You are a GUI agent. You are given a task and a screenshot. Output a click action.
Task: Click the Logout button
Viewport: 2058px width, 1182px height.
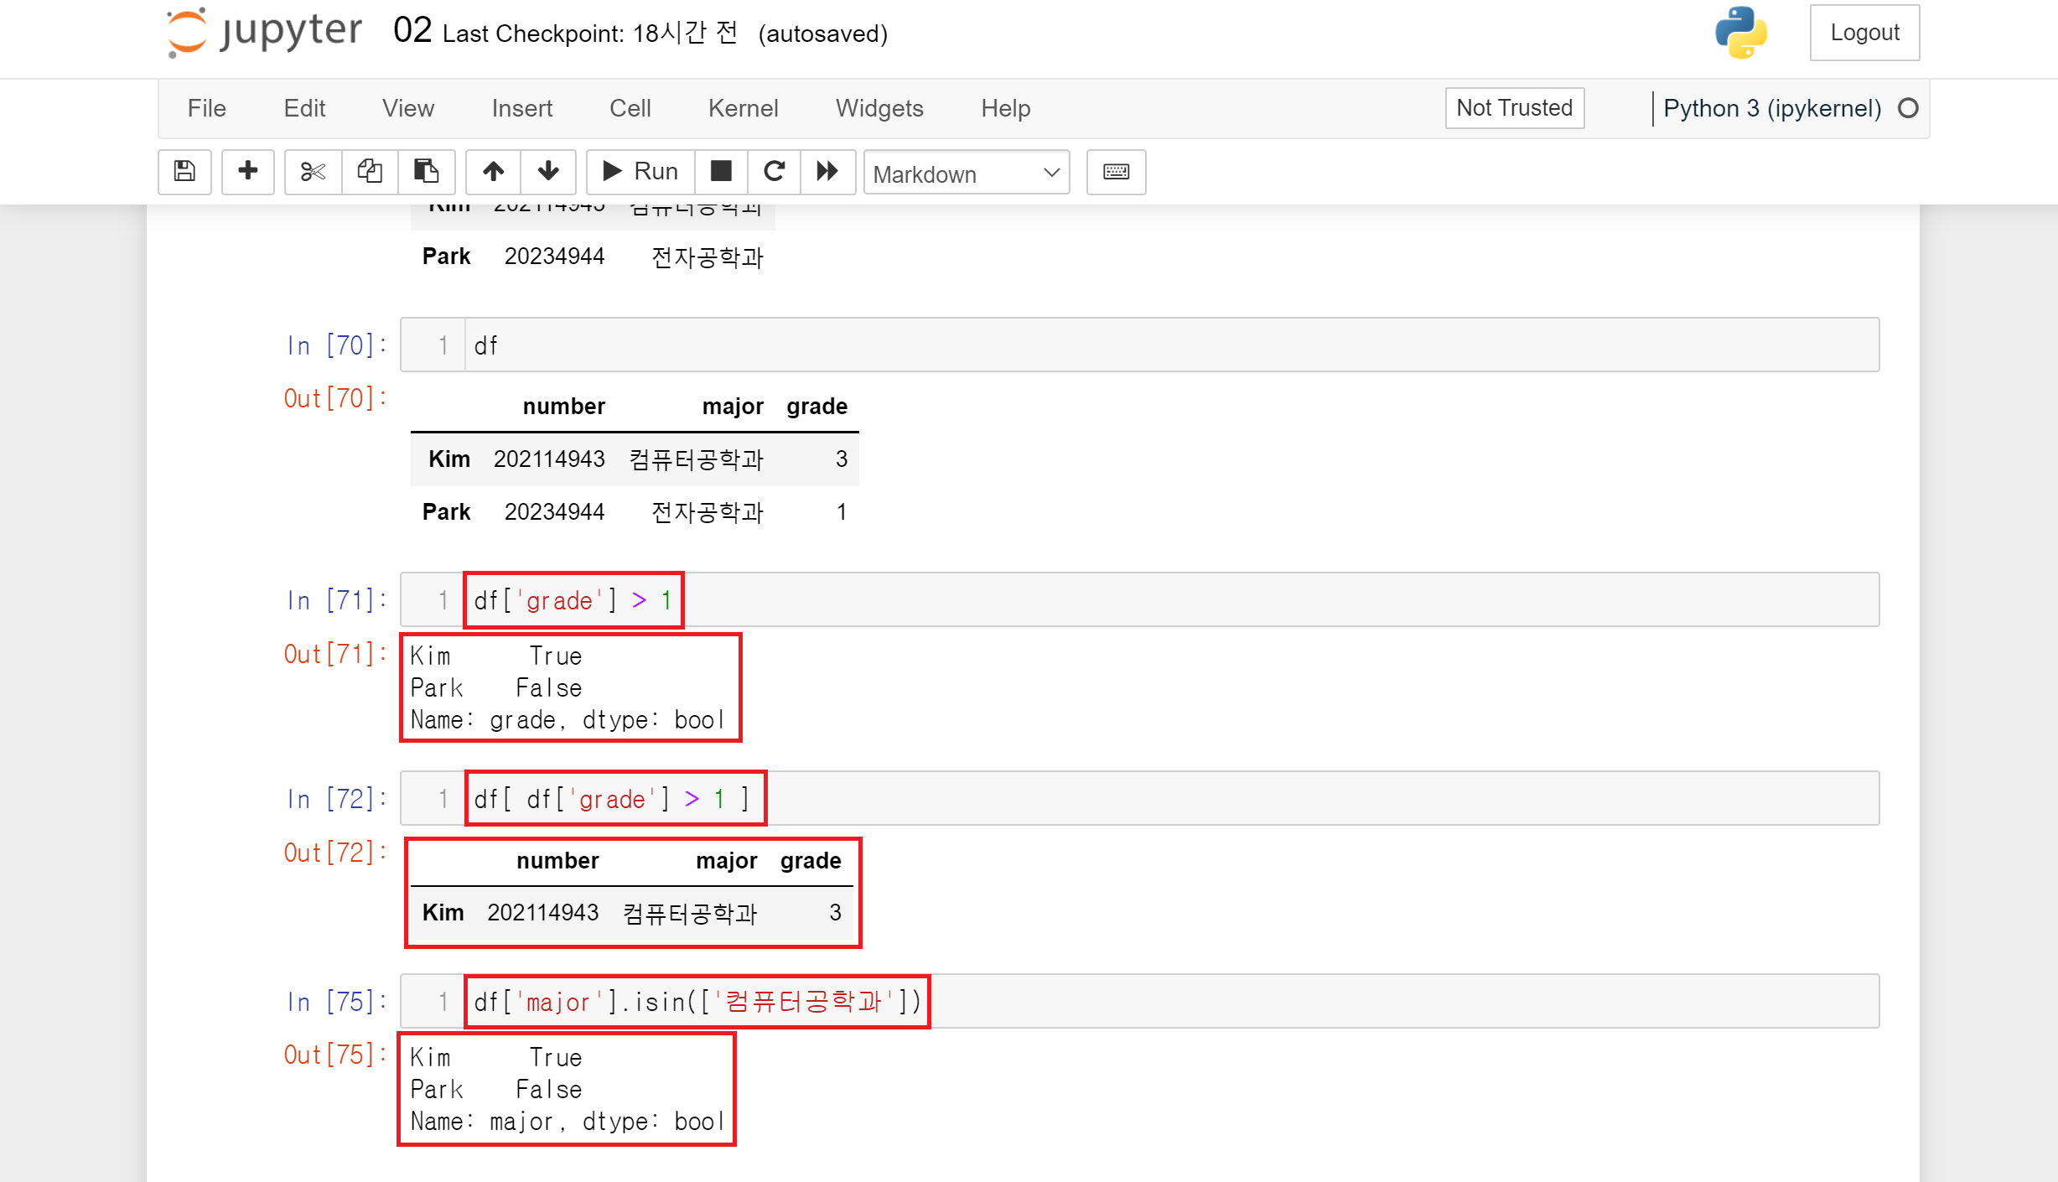pos(1864,33)
